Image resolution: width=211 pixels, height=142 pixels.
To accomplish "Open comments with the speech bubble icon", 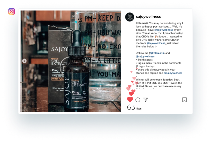I will click(138, 100).
